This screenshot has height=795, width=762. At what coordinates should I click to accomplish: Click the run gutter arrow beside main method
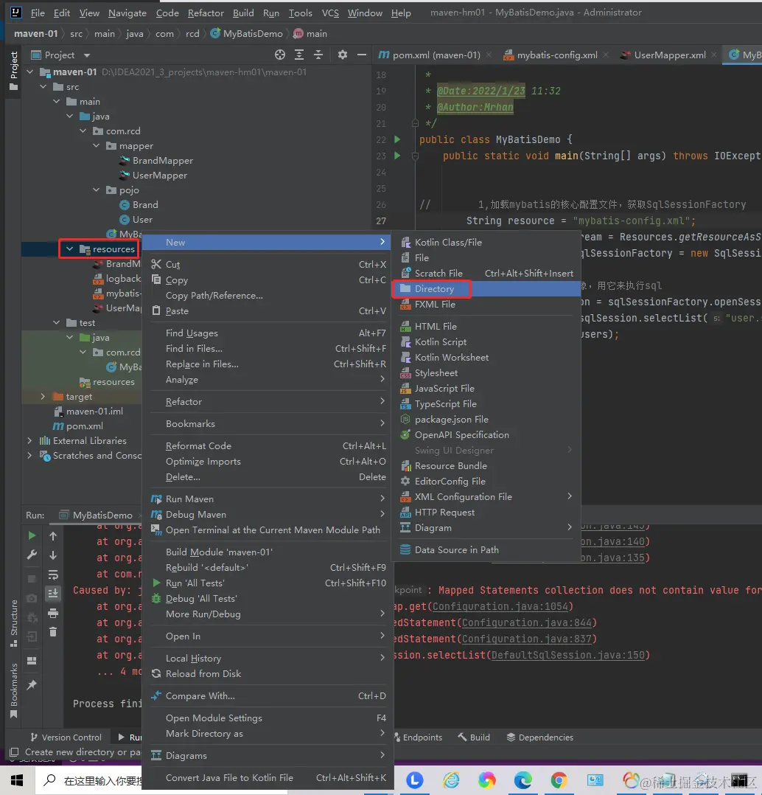click(x=397, y=156)
